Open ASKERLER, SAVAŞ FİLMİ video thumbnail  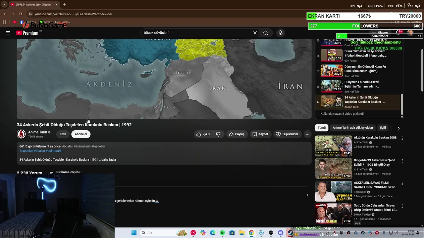(x=334, y=191)
